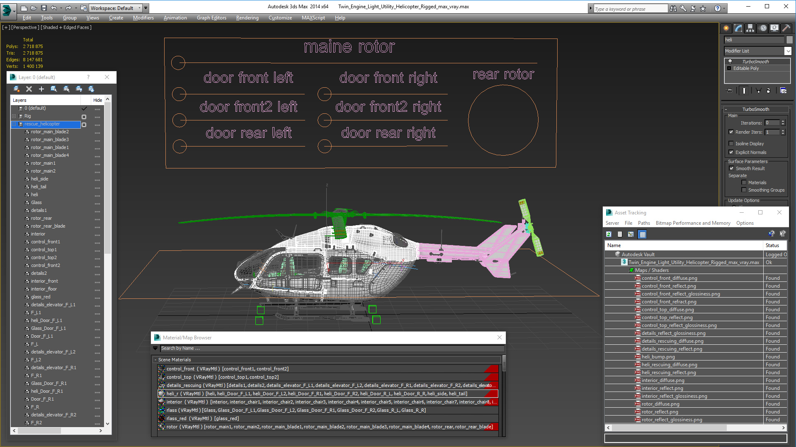Toggle Show end result in modifier stack
The width and height of the screenshot is (796, 447).
tap(744, 91)
